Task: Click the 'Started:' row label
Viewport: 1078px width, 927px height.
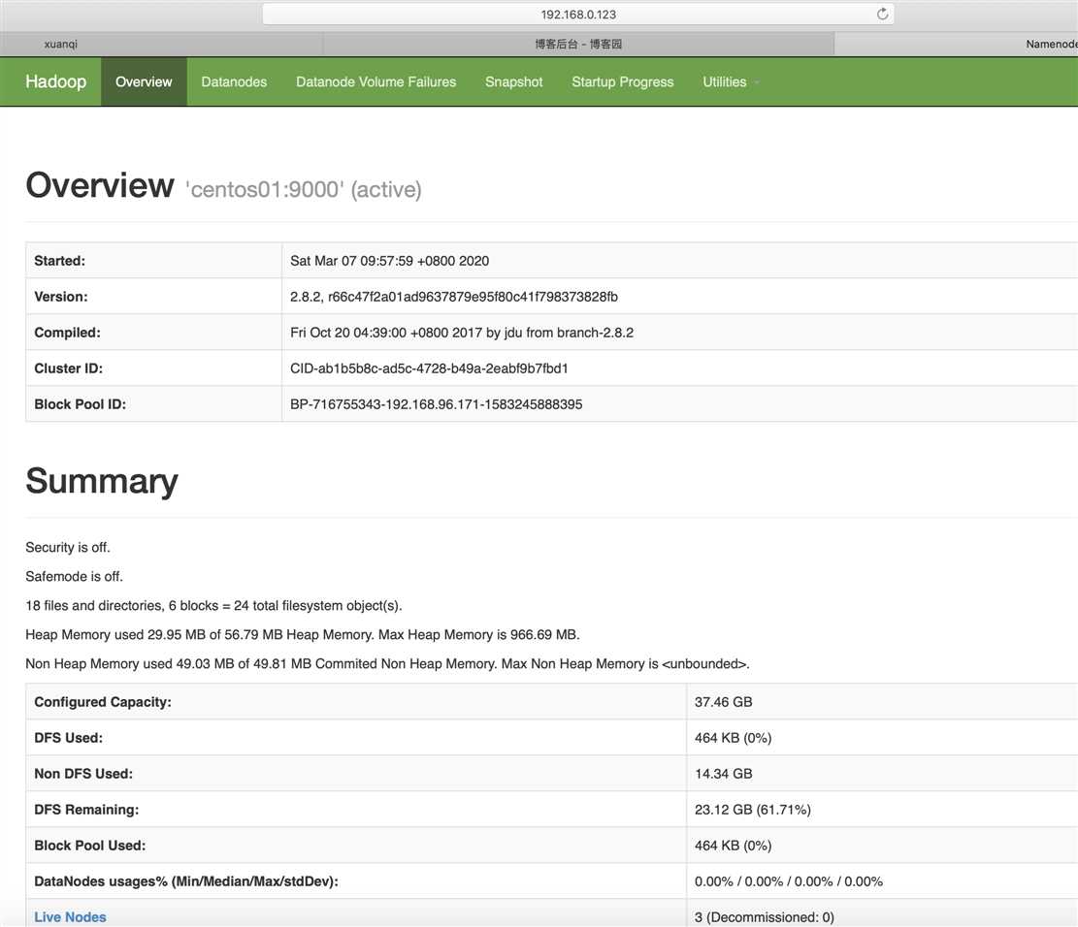Action: 60,261
